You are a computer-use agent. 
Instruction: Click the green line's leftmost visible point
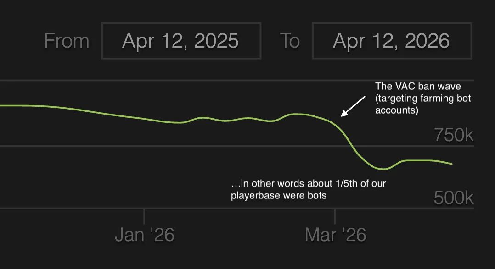[x=1, y=105]
